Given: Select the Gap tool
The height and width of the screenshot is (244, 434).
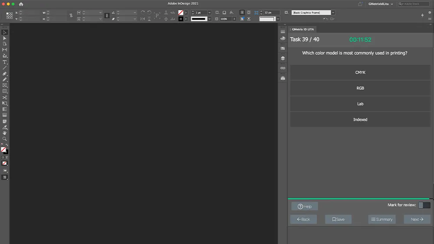Looking at the screenshot, I should pyautogui.click(x=5, y=50).
